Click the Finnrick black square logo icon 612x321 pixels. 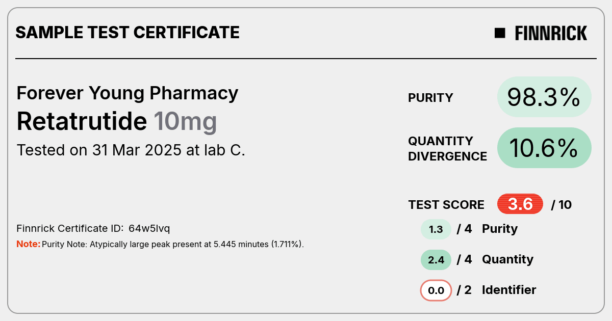coord(500,33)
